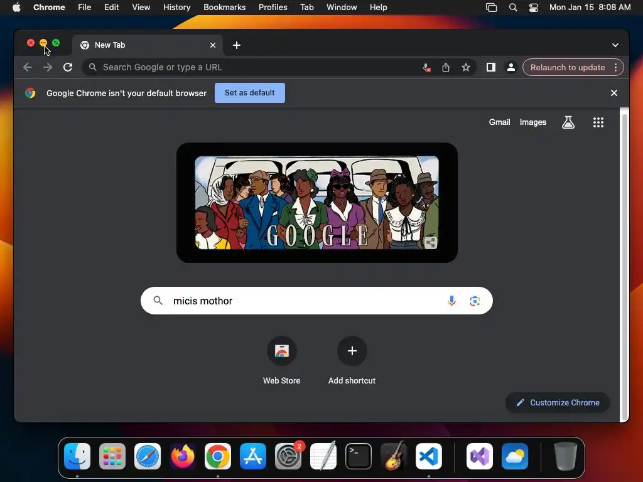Open the Images link
Image resolution: width=643 pixels, height=482 pixels.
pyautogui.click(x=532, y=122)
